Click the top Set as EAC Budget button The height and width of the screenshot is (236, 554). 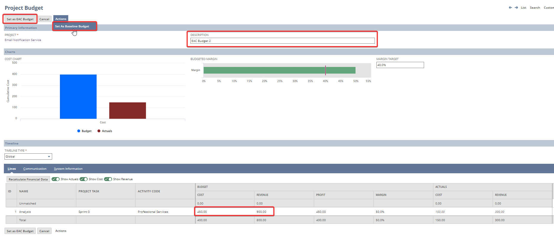[20, 19]
